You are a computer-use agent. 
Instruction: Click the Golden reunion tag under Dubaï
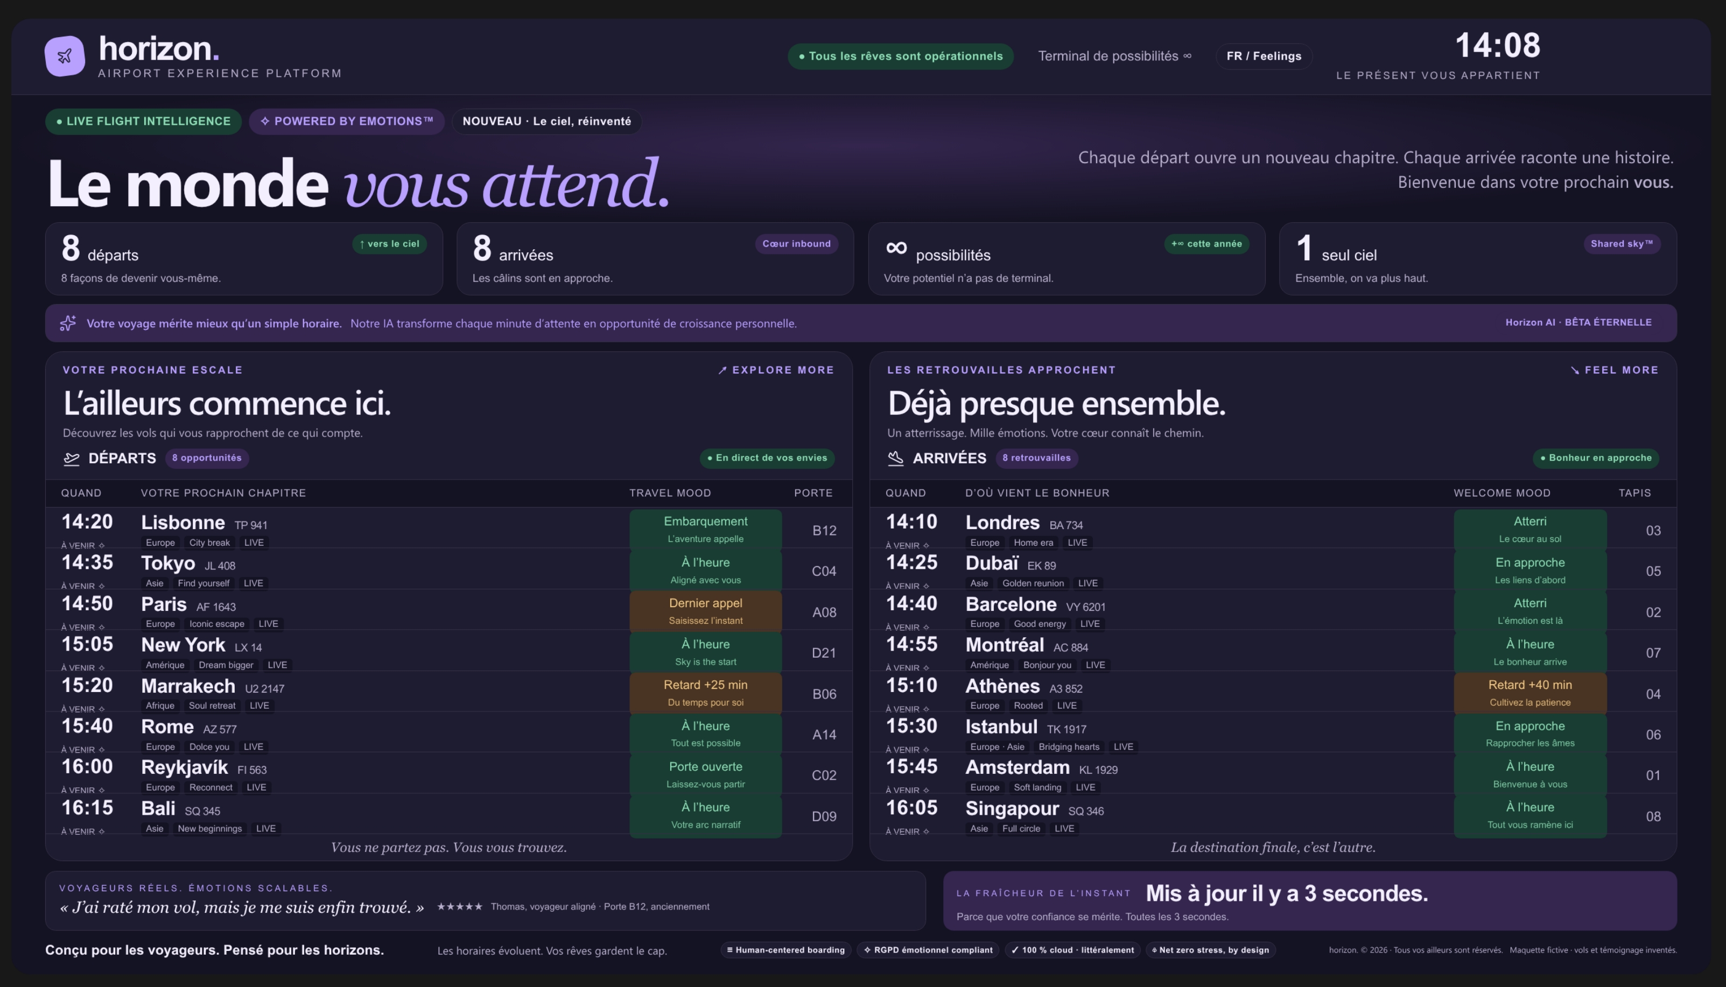1033,584
